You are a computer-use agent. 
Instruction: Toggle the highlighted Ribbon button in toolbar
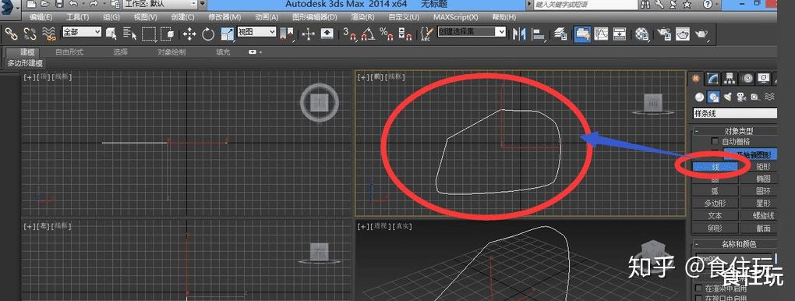click(582, 34)
